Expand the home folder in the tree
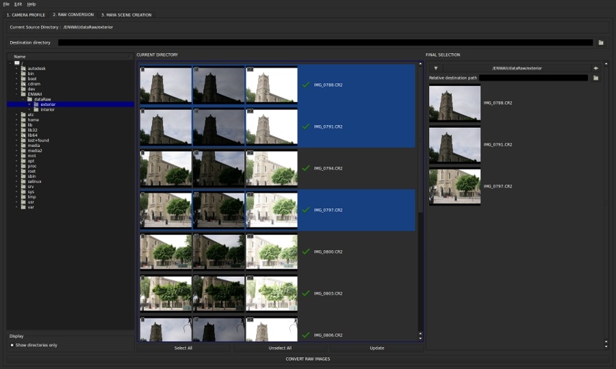 coord(16,120)
